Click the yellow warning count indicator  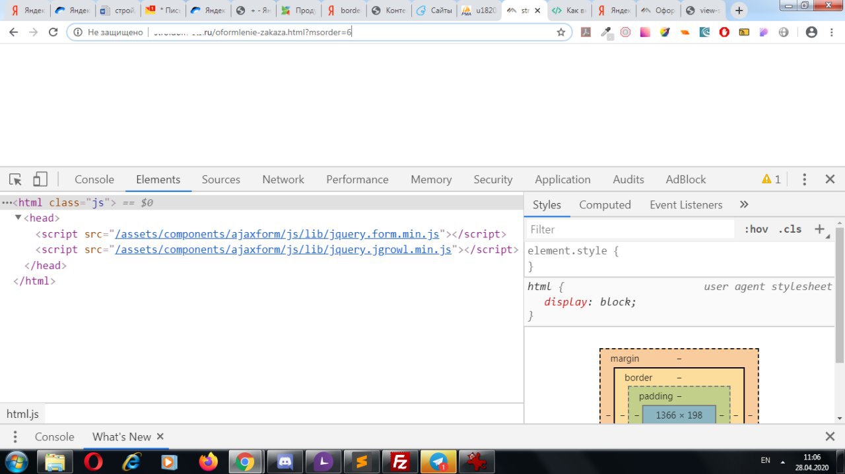point(771,179)
